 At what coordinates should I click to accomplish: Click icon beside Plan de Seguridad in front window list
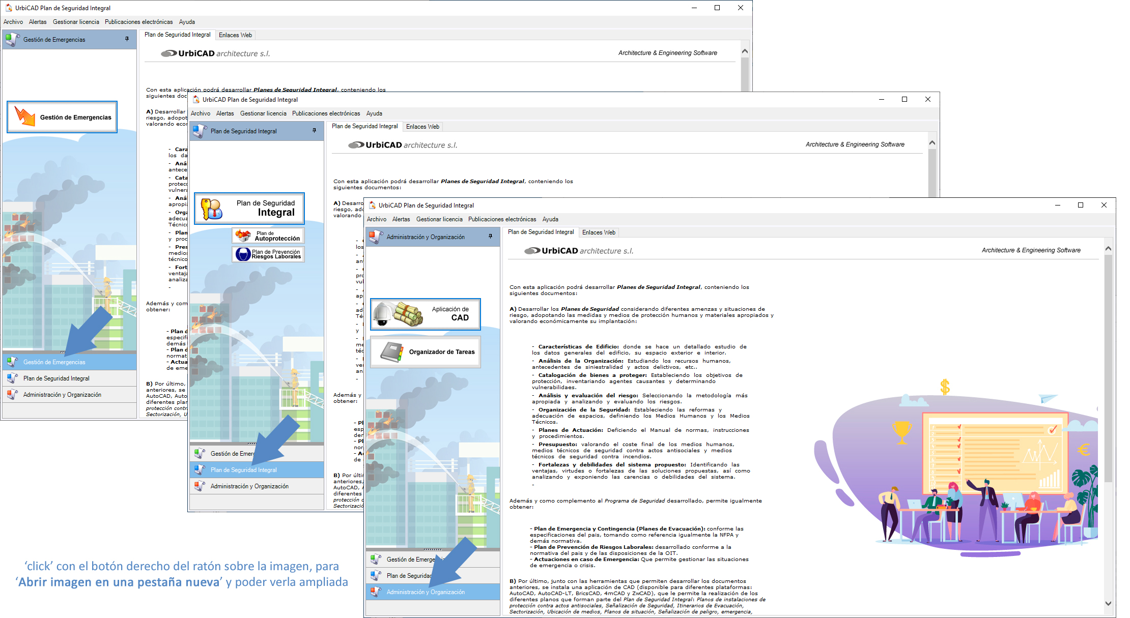click(x=376, y=576)
